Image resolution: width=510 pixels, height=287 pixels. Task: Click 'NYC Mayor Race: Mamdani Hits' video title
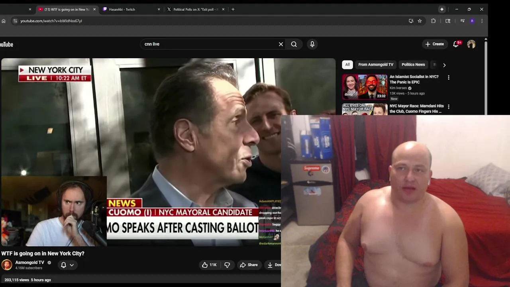click(x=416, y=109)
